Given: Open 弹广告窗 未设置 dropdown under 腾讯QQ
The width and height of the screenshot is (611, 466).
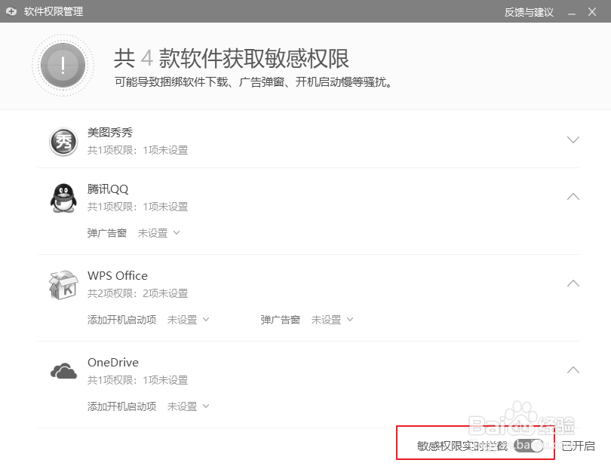Looking at the screenshot, I should pyautogui.click(x=158, y=233).
